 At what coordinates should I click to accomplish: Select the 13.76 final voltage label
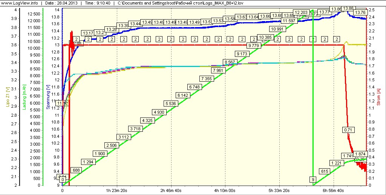(x=360, y=12)
